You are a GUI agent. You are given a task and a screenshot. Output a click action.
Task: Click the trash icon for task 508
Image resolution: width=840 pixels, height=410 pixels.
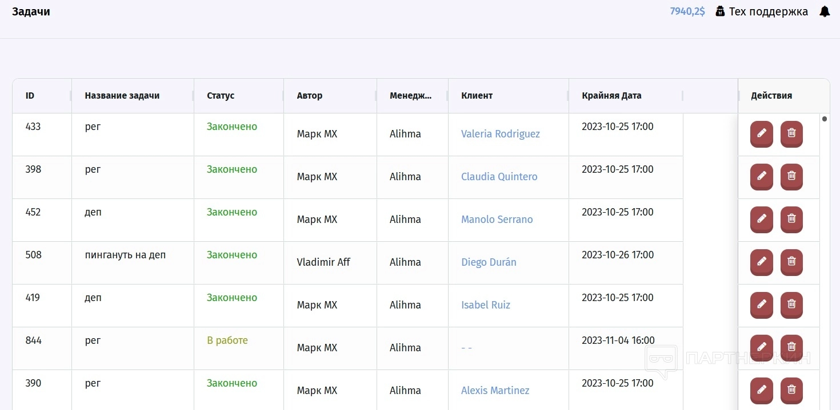click(x=791, y=262)
